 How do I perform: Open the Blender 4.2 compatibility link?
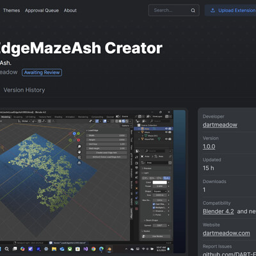(x=218, y=211)
